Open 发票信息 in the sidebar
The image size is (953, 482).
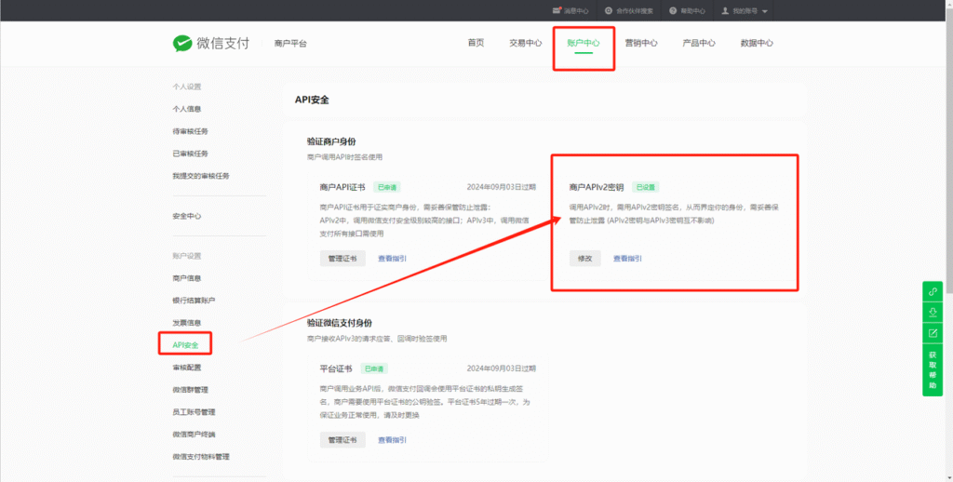pos(186,323)
